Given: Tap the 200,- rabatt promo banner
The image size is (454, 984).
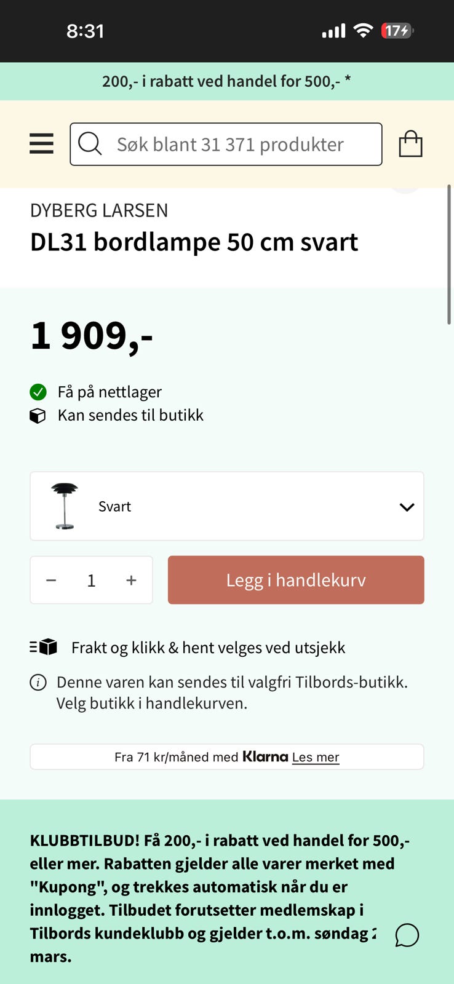Looking at the screenshot, I should (x=227, y=81).
